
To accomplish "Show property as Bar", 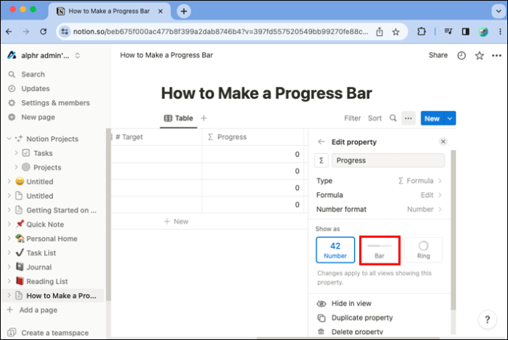I will (379, 250).
